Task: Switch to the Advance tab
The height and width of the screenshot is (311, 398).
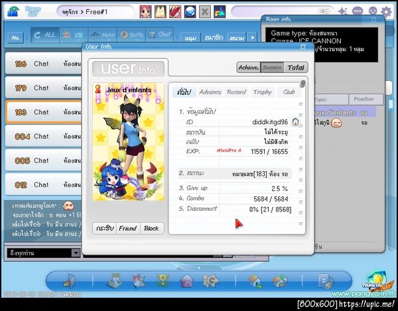Action: coord(210,92)
